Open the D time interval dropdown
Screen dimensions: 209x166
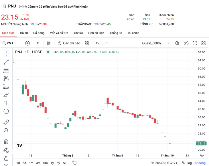click(x=38, y=43)
